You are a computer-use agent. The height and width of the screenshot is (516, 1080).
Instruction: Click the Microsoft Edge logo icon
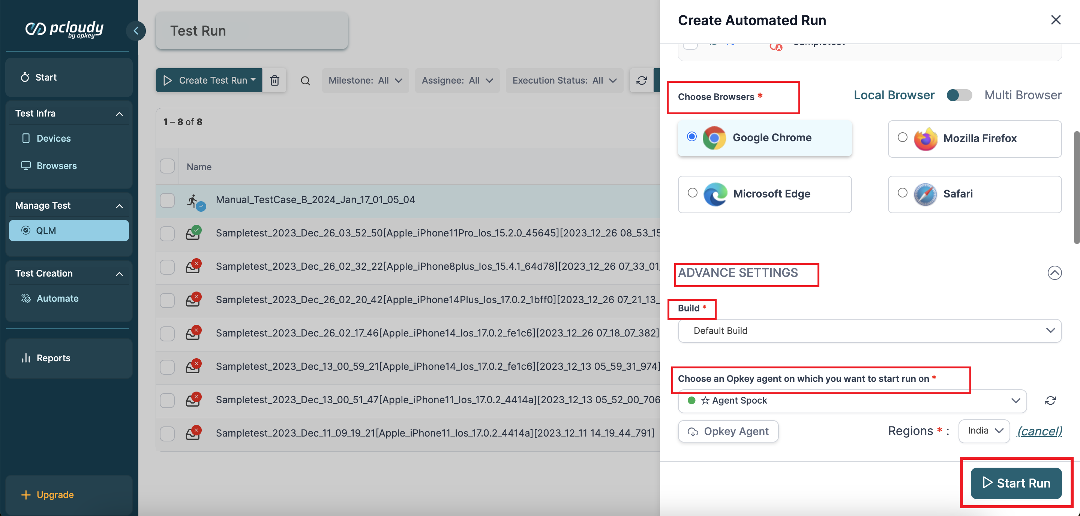(715, 194)
